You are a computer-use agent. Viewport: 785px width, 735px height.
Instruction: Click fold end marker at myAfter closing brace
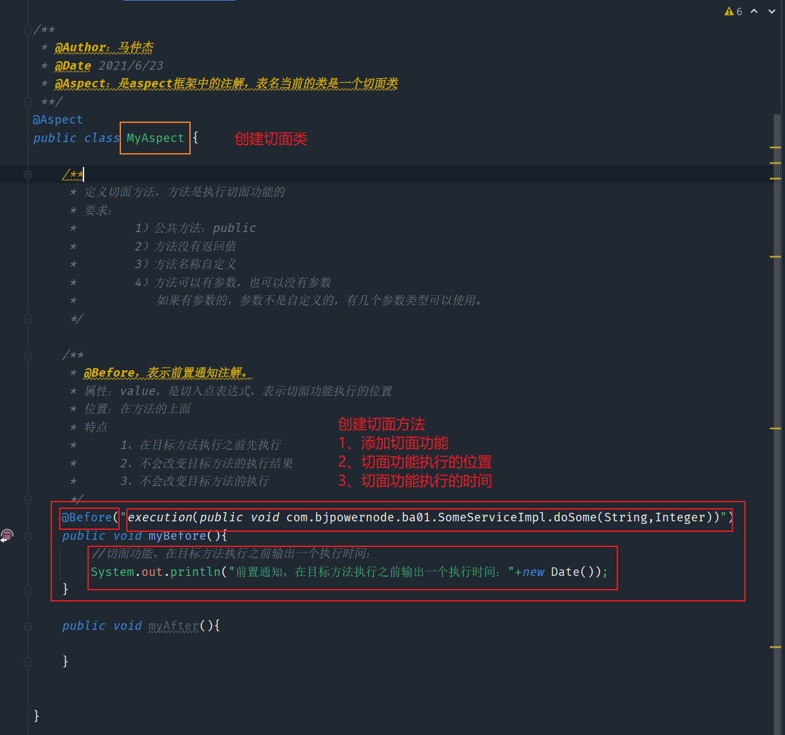point(28,661)
